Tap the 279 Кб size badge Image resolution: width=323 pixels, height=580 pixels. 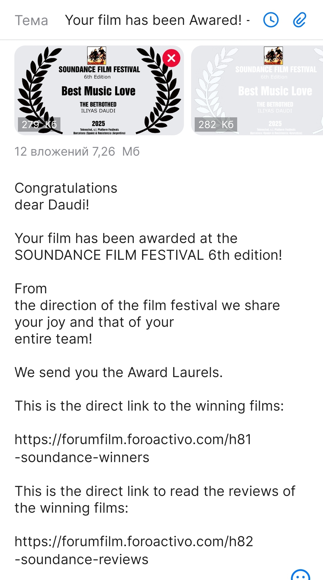(39, 124)
